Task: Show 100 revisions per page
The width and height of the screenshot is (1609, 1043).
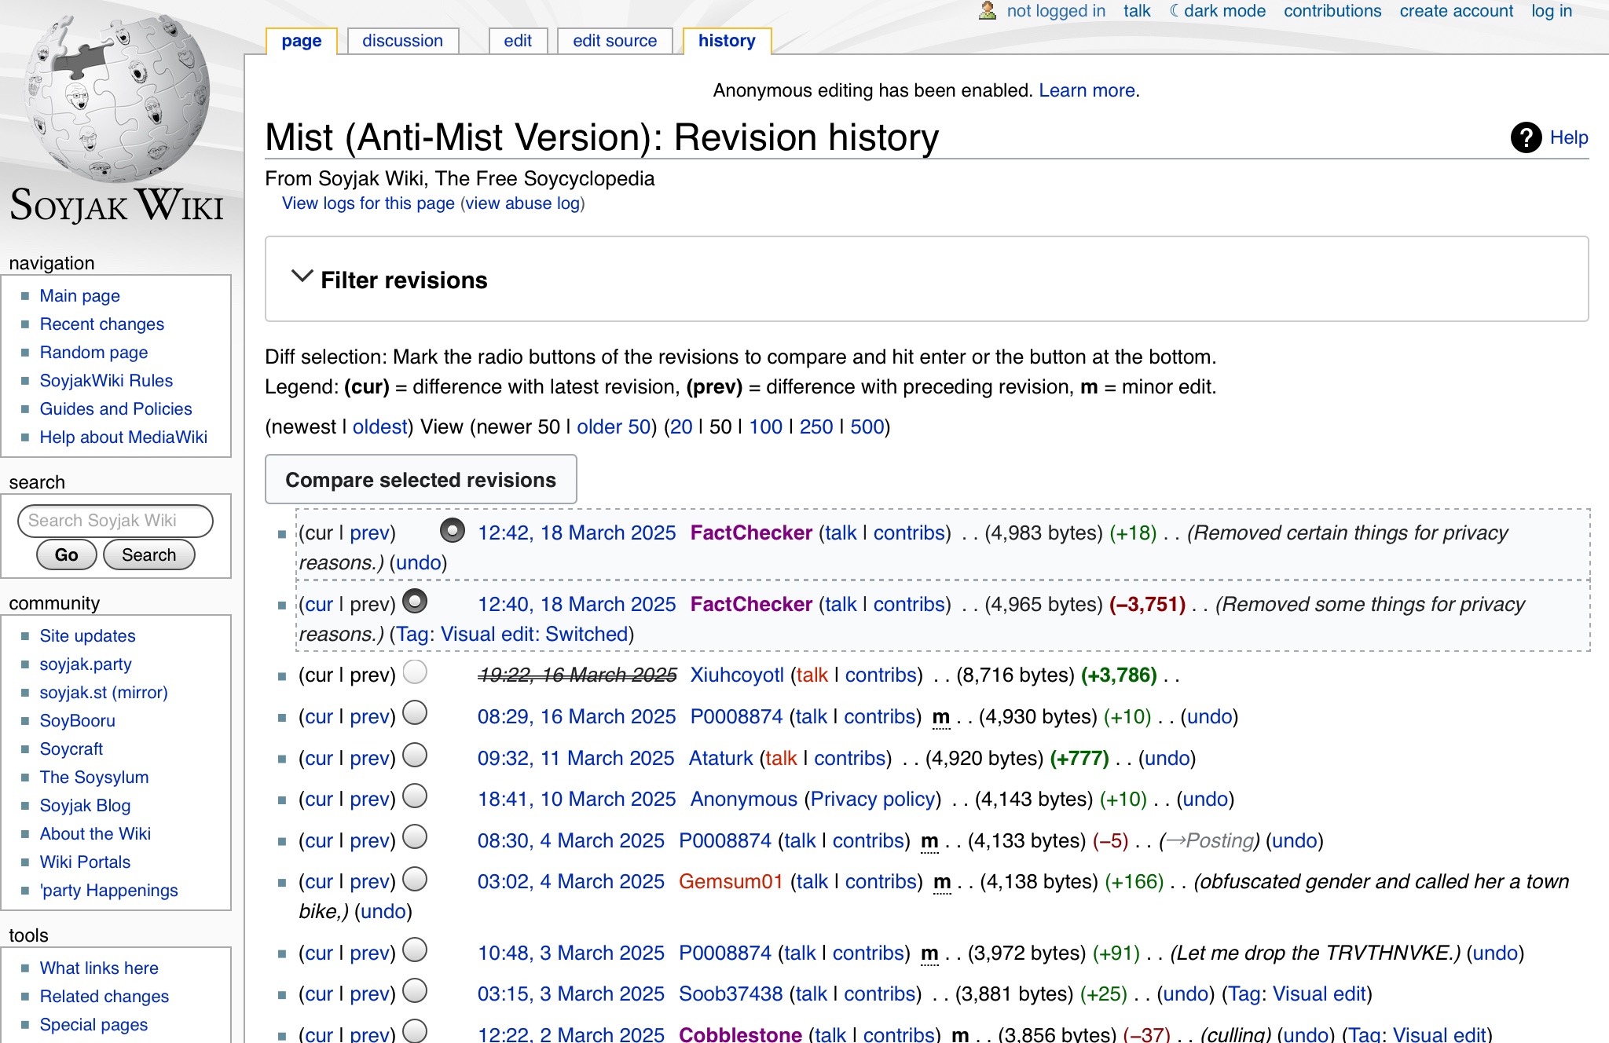Action: [x=765, y=426]
